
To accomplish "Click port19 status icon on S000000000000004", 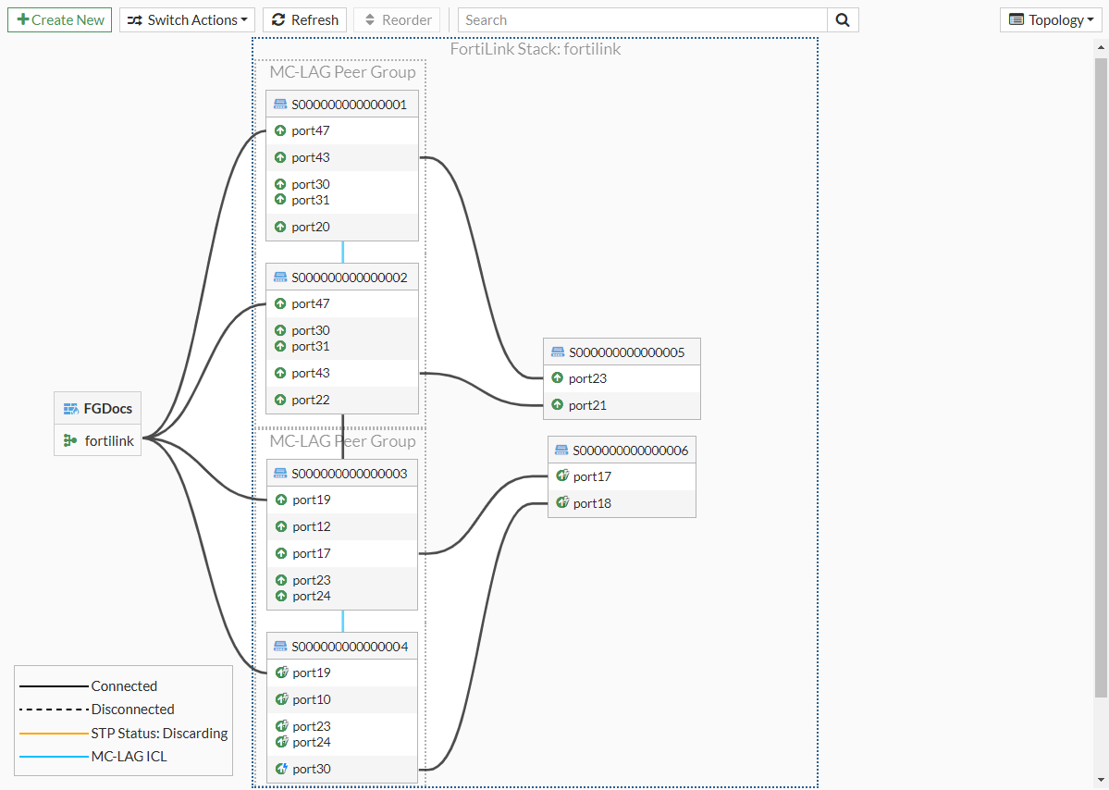I will (281, 673).
